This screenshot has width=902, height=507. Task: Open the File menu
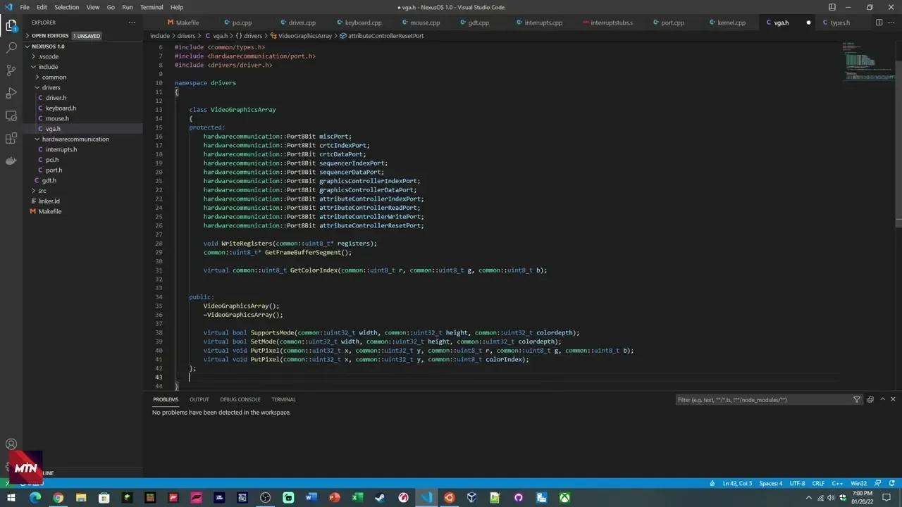(x=25, y=7)
